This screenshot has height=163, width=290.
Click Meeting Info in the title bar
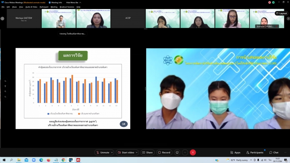click(55, 3)
